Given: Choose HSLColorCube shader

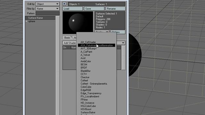Looking at the screenshot, I should click(x=88, y=106).
